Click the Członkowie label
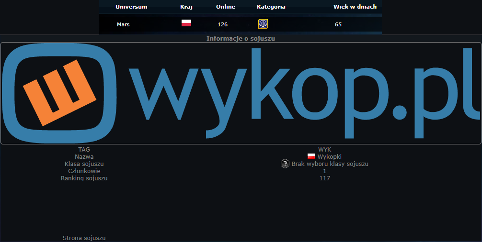482x242 pixels. tap(84, 171)
